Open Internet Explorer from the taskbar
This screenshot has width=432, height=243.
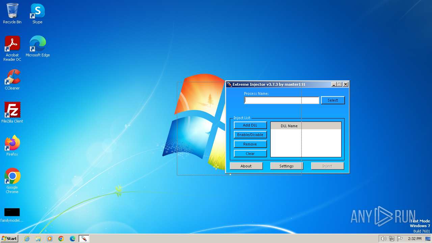27,239
